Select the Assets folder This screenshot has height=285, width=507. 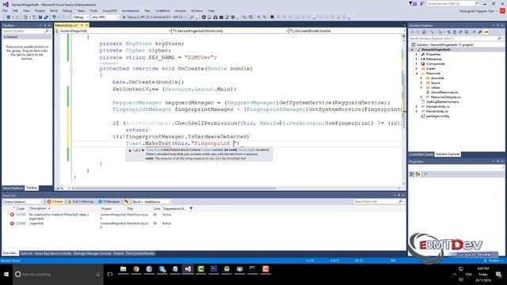pos(430,69)
